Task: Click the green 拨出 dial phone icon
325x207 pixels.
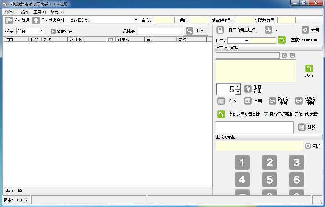Action: 309,68
